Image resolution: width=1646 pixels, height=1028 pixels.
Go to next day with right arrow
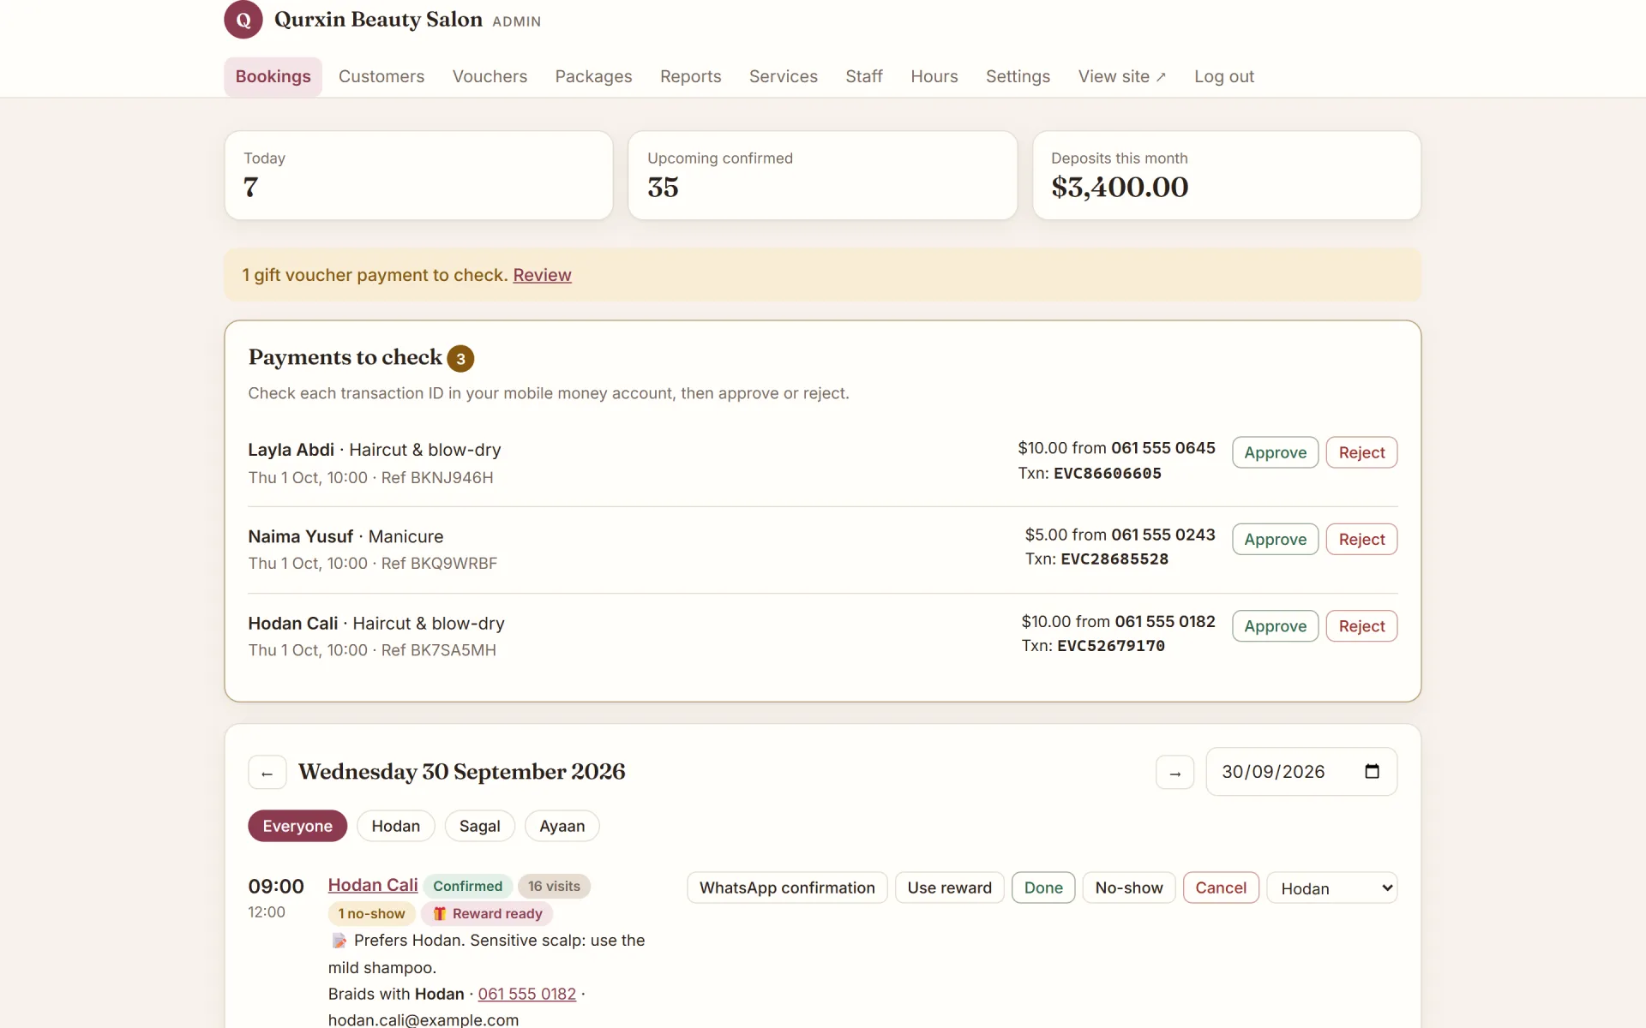[1174, 772]
